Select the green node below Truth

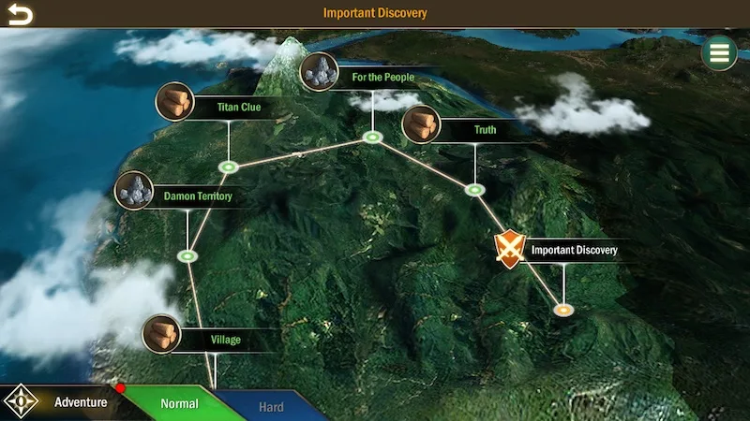click(474, 190)
